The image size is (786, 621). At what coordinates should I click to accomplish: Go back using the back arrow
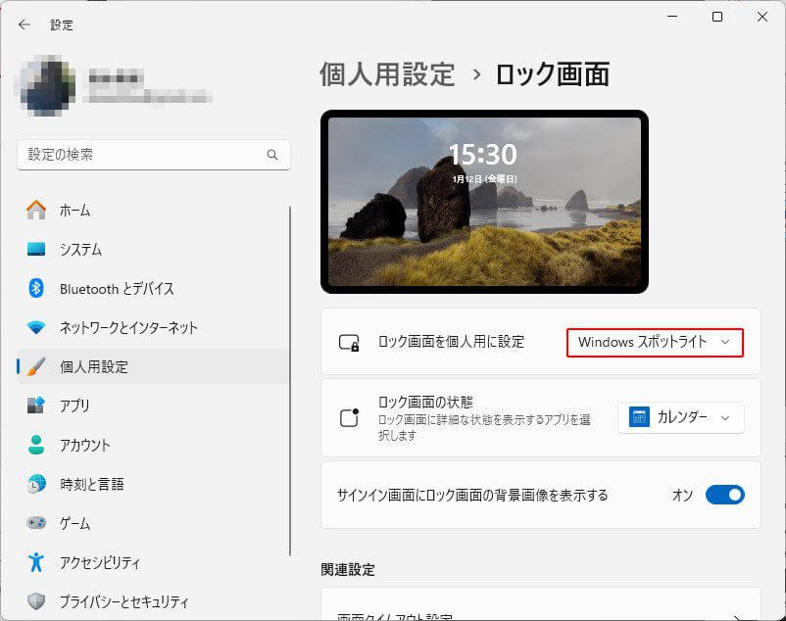tap(25, 24)
